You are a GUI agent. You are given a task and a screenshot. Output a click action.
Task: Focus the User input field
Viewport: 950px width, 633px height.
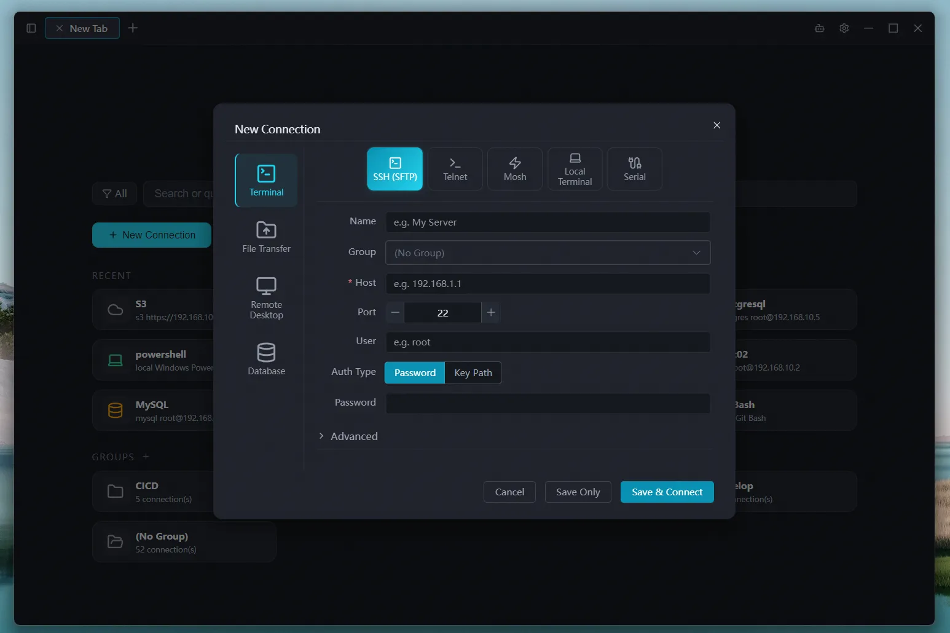coord(548,342)
